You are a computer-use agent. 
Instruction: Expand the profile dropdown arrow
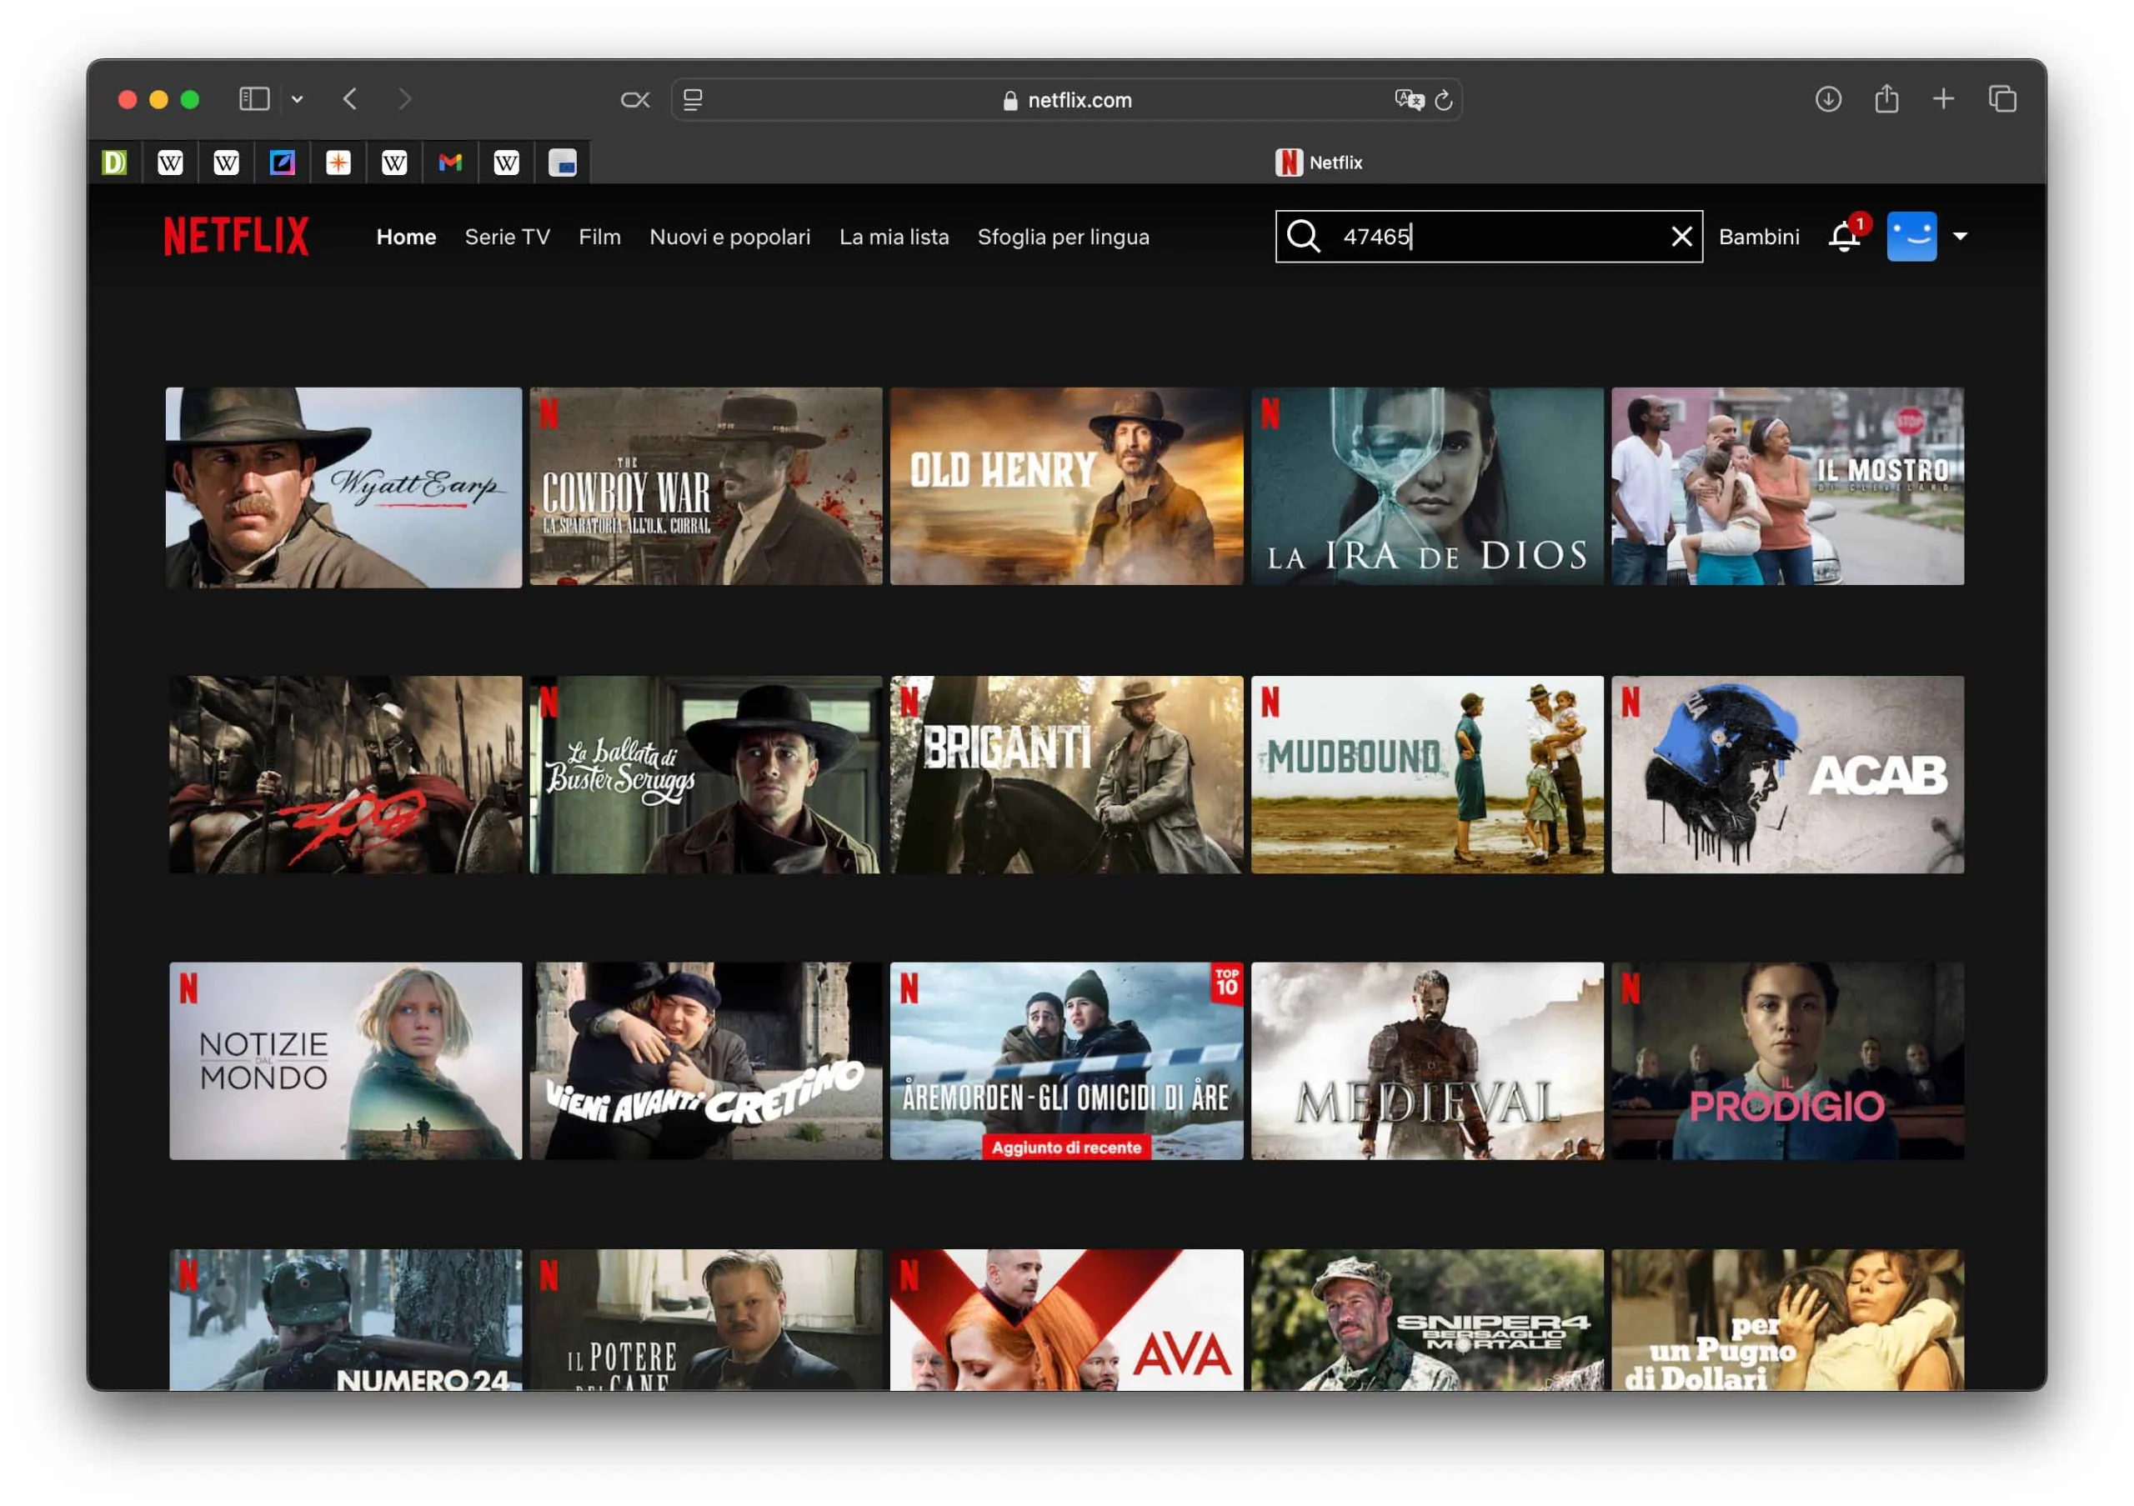1960,236
